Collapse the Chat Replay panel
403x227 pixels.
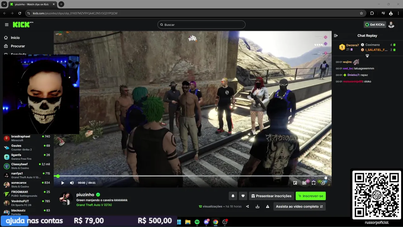coord(336,36)
